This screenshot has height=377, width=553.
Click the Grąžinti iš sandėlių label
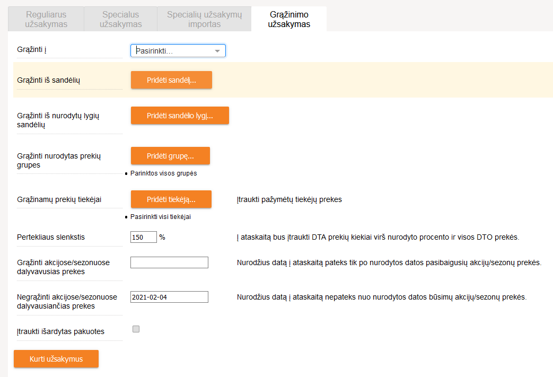coord(48,80)
